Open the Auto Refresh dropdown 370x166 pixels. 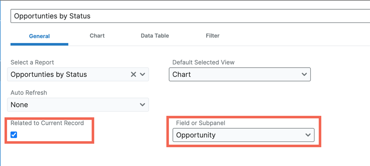tap(78, 105)
